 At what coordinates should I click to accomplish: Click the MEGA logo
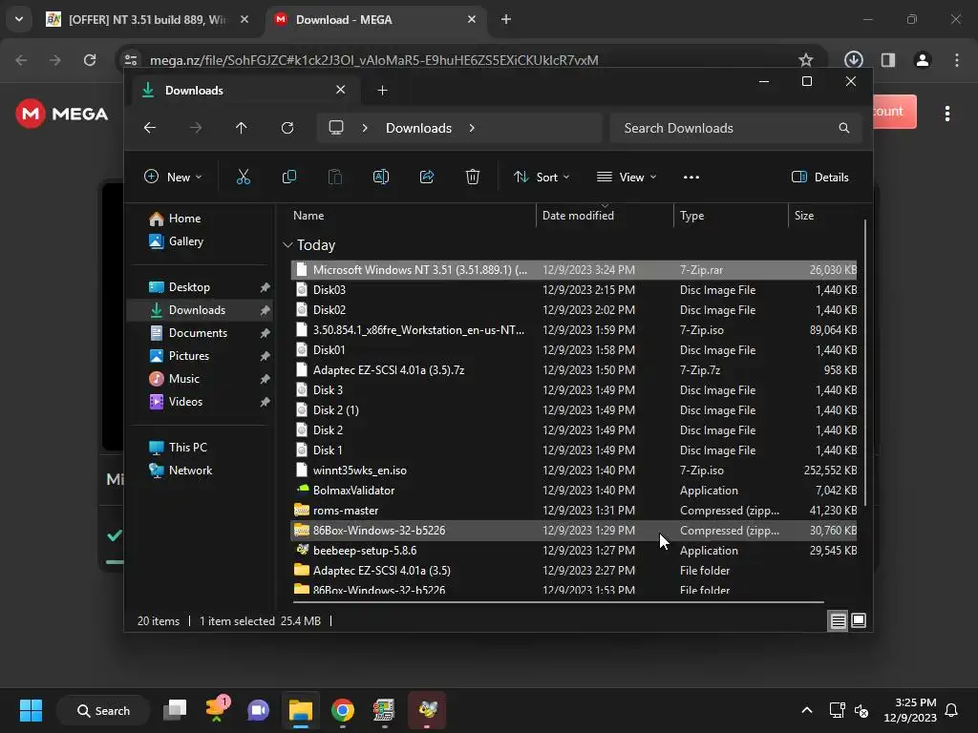point(62,114)
